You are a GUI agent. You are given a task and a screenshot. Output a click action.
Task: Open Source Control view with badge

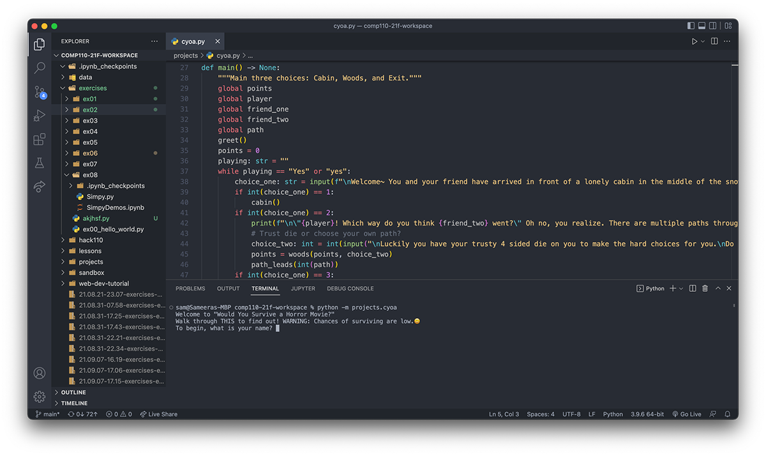pyautogui.click(x=40, y=92)
